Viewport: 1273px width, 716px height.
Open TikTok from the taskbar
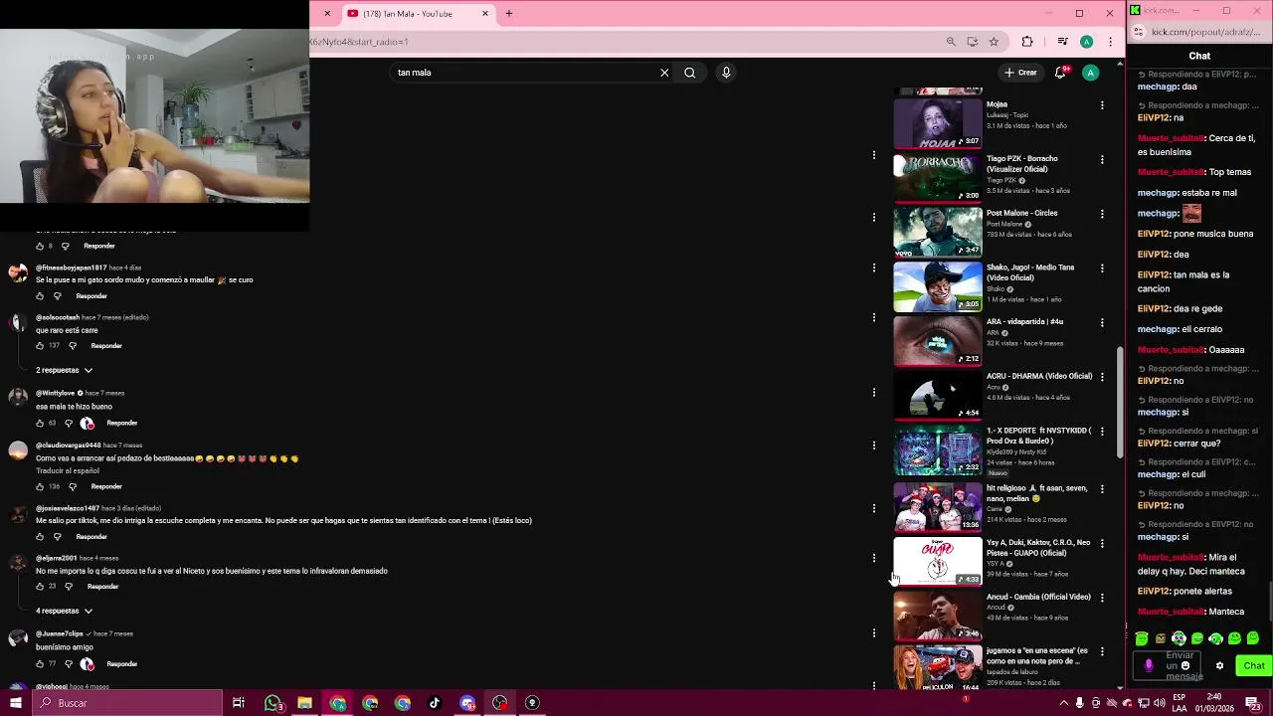pos(435,703)
